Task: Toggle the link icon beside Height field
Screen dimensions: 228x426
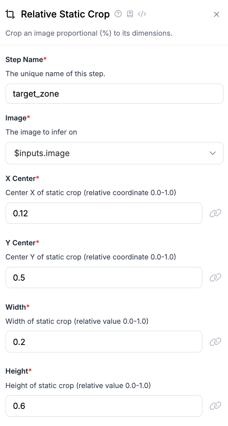Action: [215, 406]
